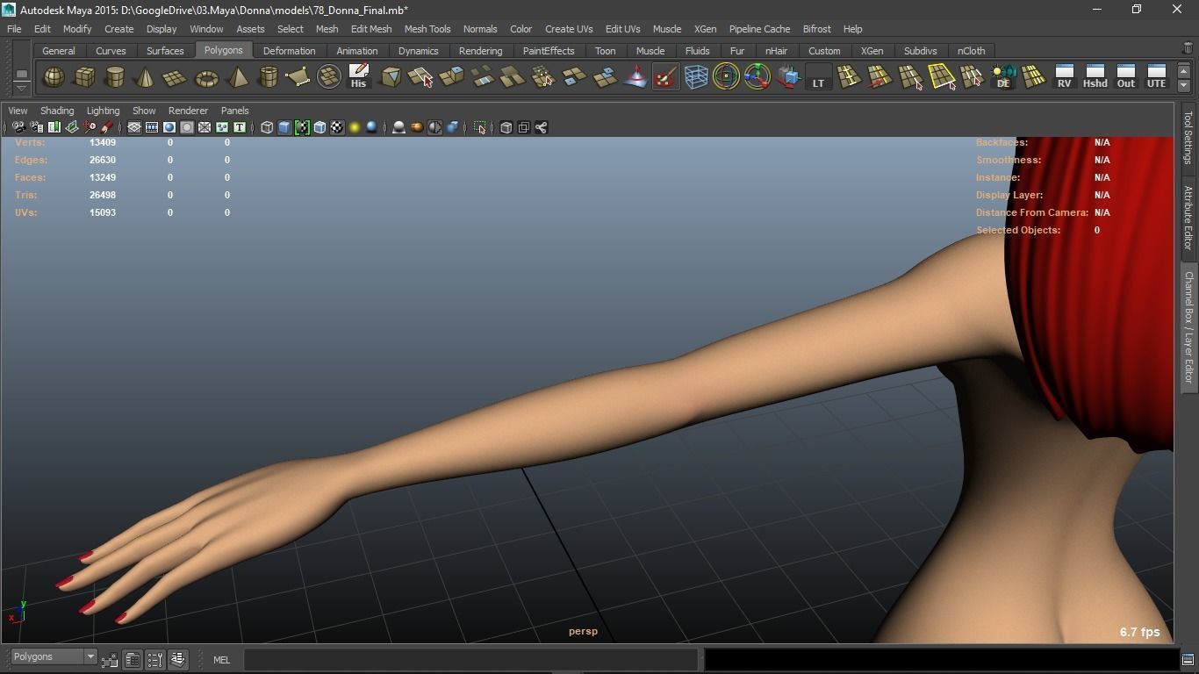Open the Attribute Editor side tab
The height and width of the screenshot is (674, 1199).
click(x=1188, y=217)
